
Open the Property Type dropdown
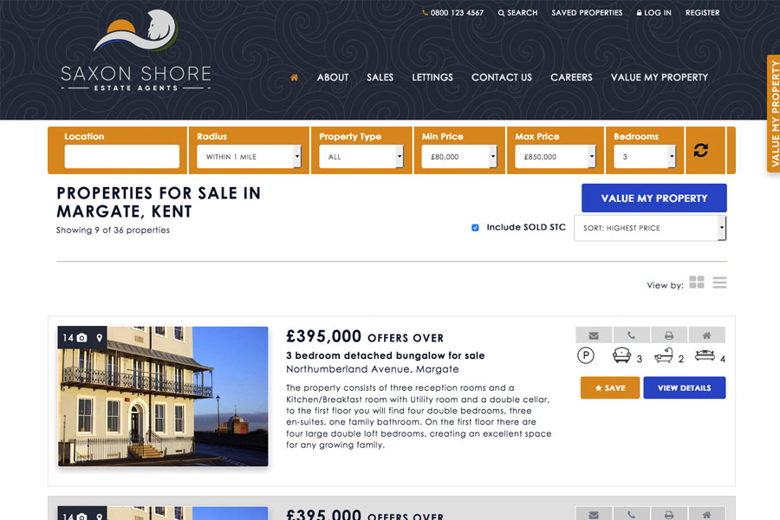361,157
